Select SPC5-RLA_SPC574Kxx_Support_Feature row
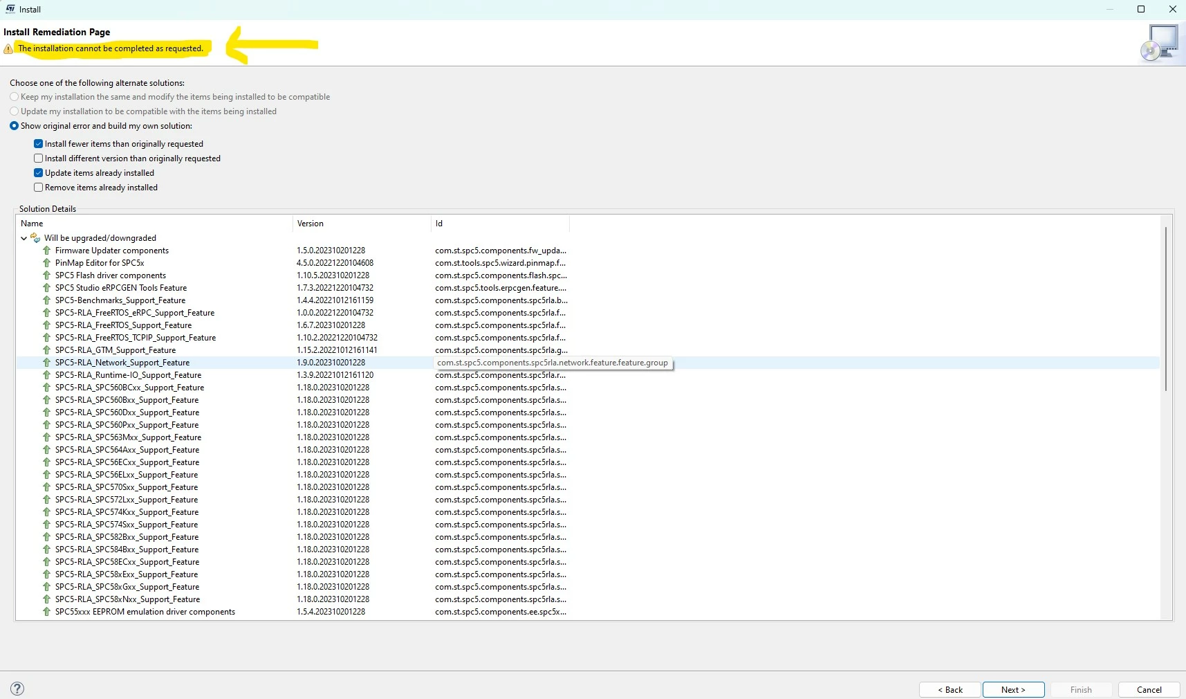 588,512
